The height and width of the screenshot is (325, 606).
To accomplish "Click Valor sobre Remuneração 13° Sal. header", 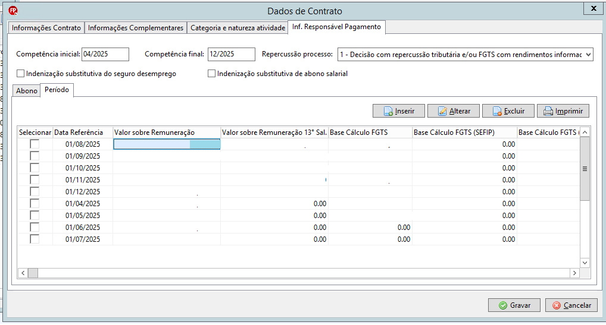I will point(274,132).
